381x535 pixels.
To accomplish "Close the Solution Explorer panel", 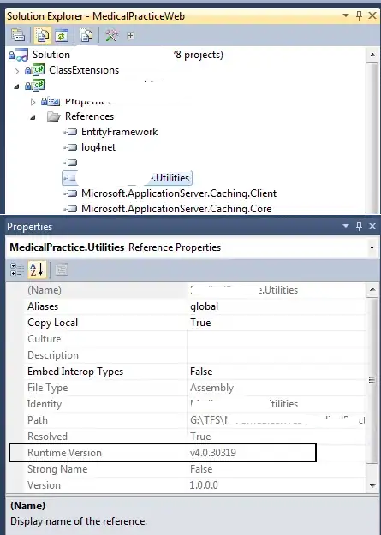I will point(372,15).
